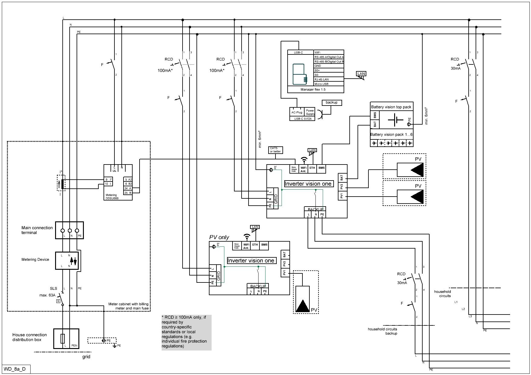Select the AC-Plug block
531x375 pixels.
point(297,112)
